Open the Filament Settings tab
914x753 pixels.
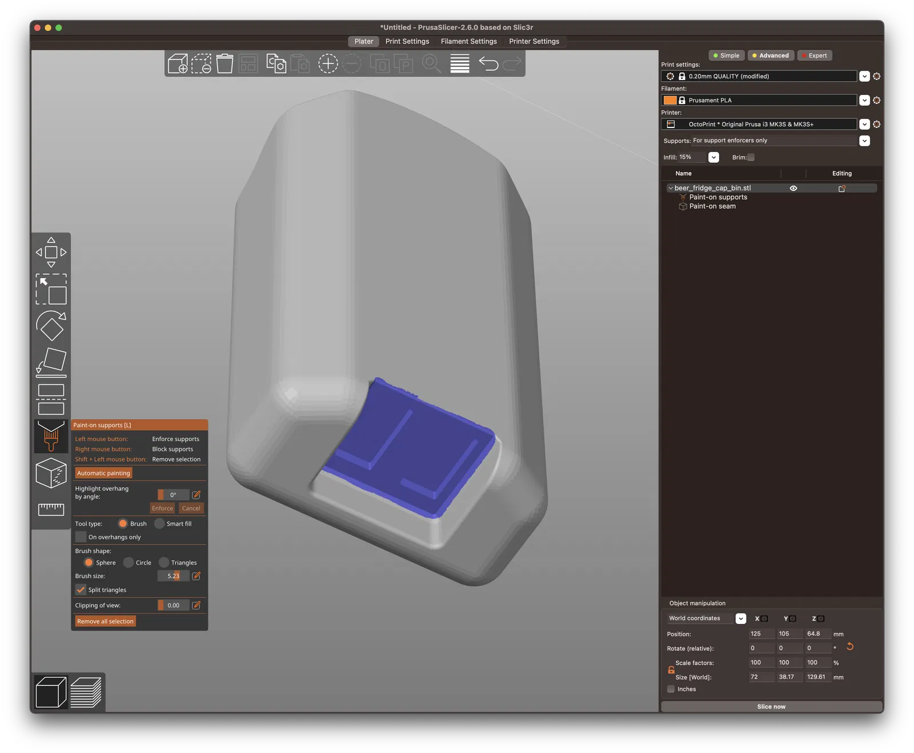point(469,41)
